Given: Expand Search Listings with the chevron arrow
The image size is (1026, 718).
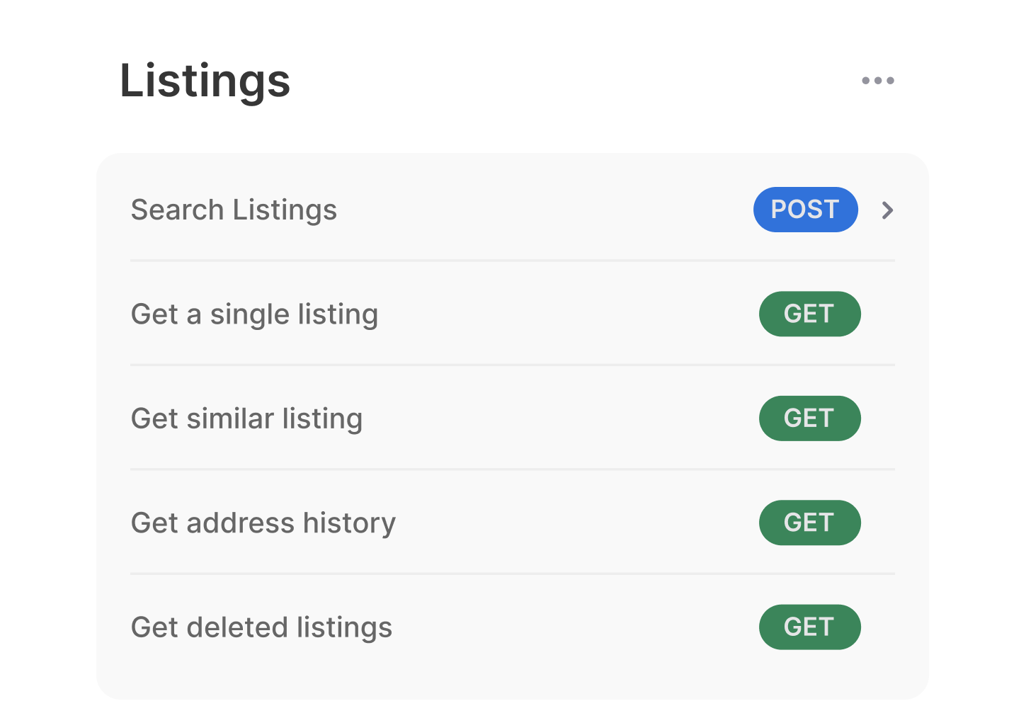Looking at the screenshot, I should tap(887, 210).
